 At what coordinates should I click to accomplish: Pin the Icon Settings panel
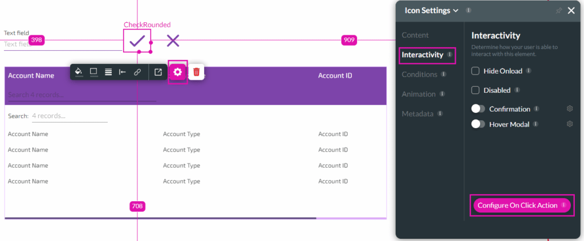(x=558, y=10)
